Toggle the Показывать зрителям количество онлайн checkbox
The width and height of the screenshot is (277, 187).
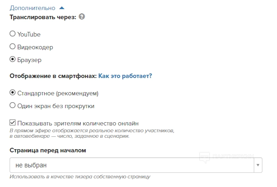pos(12,123)
